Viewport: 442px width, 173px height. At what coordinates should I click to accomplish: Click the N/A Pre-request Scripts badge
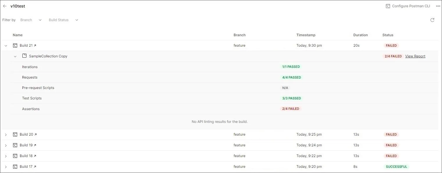[285, 88]
